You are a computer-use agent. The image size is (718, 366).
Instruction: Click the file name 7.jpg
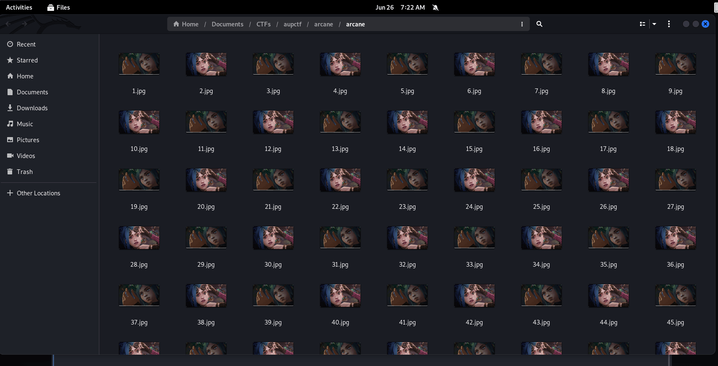click(542, 91)
